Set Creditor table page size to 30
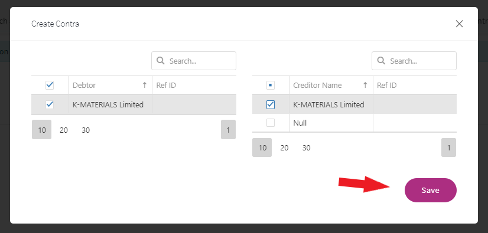This screenshot has width=488, height=233. point(306,148)
